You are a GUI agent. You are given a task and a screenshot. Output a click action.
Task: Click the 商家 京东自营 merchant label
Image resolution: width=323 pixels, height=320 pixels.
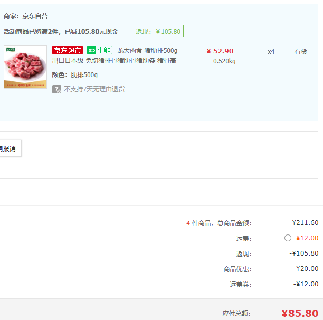25,16
